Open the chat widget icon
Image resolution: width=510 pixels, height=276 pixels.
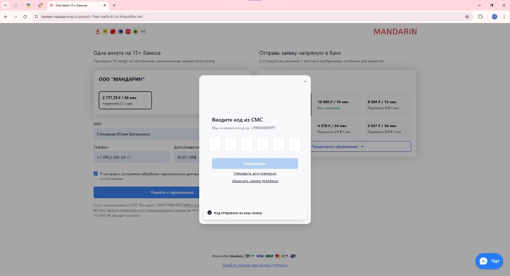click(489, 261)
